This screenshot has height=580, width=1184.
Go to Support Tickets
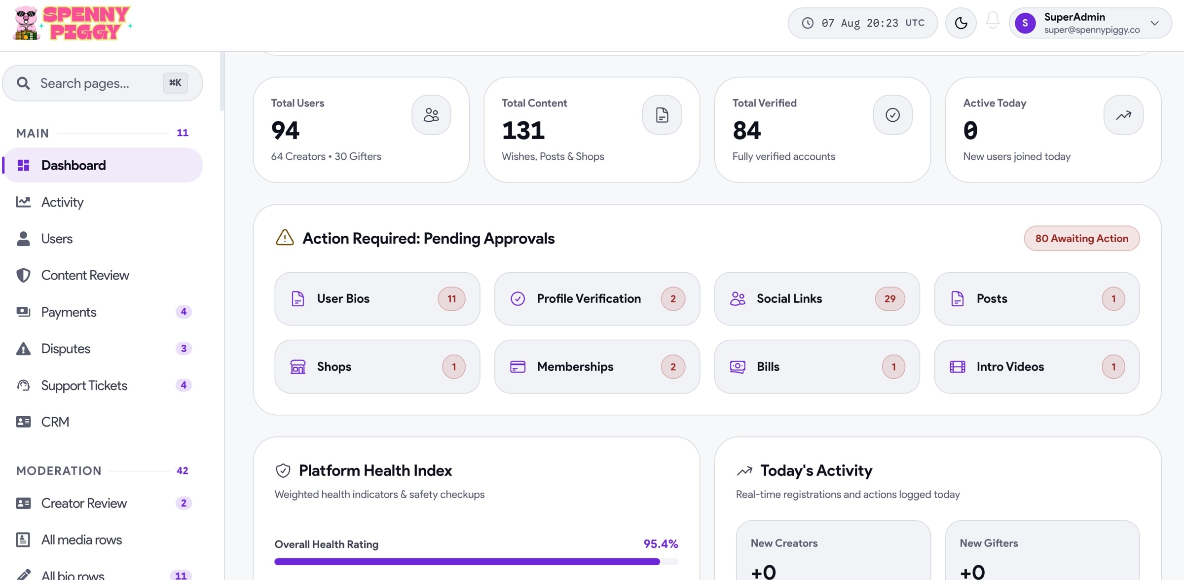(102, 385)
